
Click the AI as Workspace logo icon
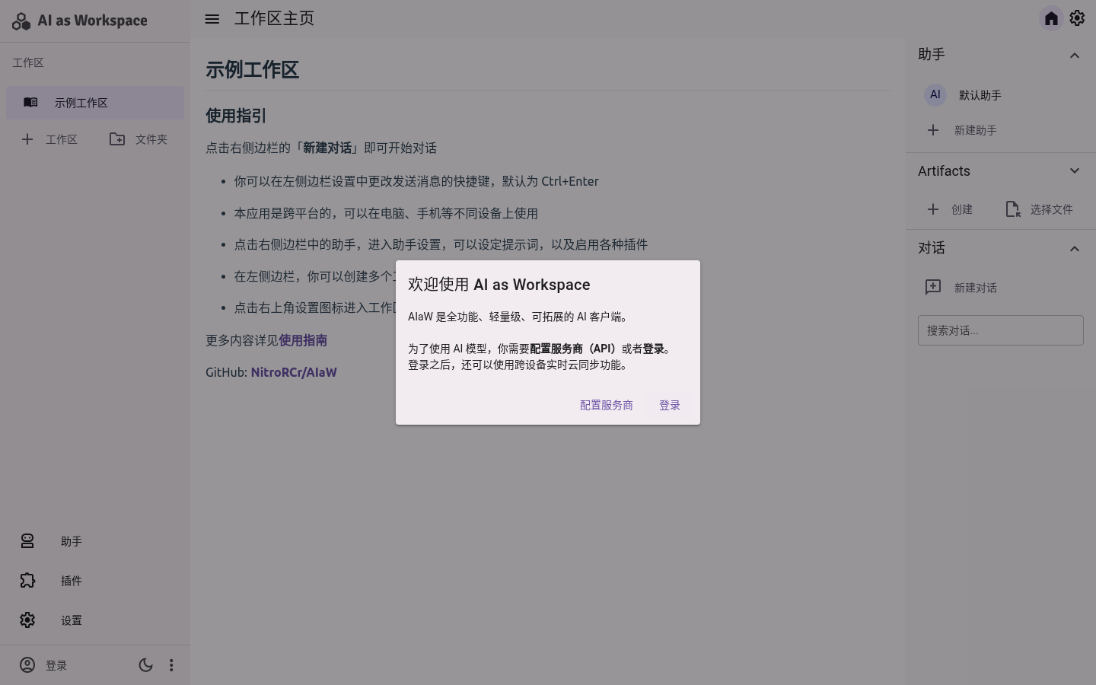tap(21, 21)
